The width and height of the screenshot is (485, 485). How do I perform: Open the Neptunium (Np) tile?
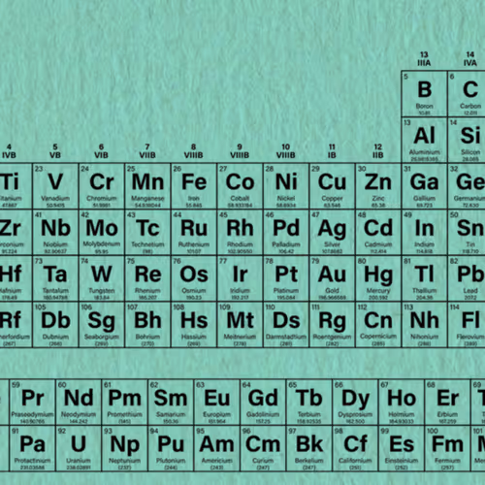click(x=125, y=448)
